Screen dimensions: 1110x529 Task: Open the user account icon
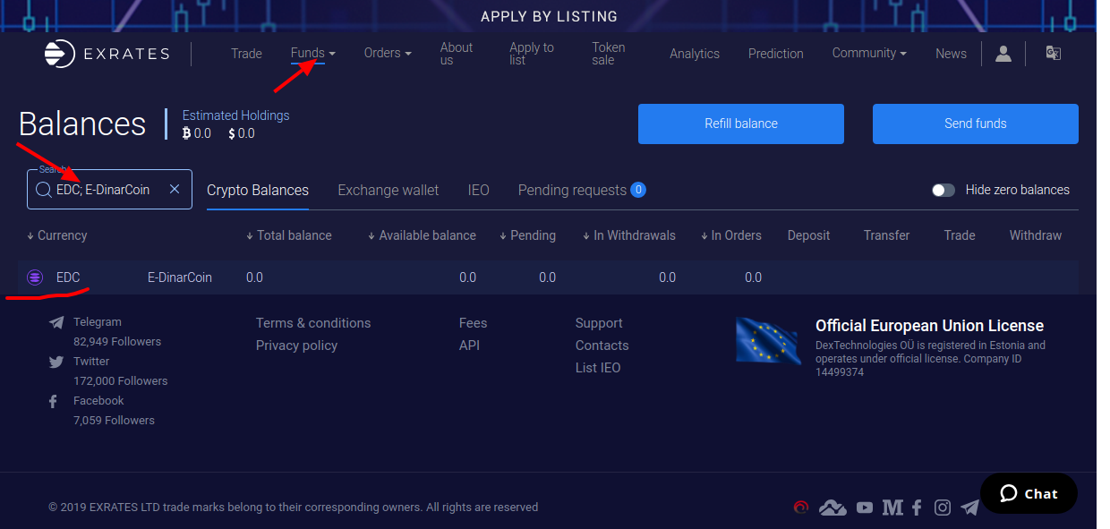tap(1003, 54)
